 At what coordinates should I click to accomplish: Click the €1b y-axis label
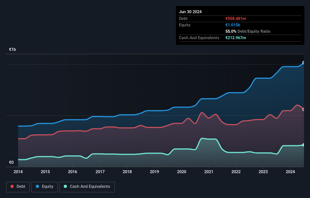[12, 49]
